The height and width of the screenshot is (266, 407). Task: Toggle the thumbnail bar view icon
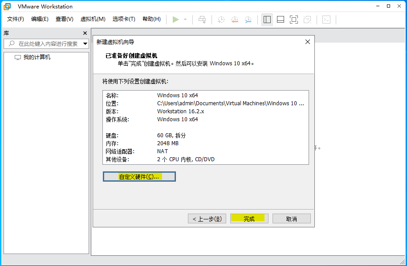point(281,20)
